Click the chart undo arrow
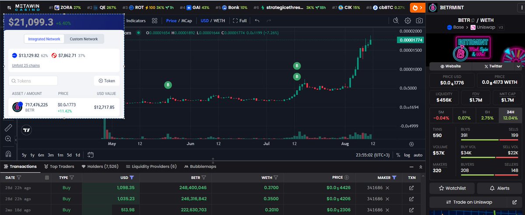The height and width of the screenshot is (215, 525). pyautogui.click(x=257, y=20)
